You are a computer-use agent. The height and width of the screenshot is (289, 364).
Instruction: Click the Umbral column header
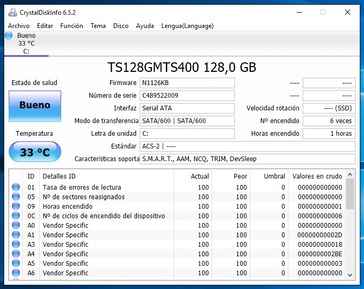pyautogui.click(x=269, y=176)
